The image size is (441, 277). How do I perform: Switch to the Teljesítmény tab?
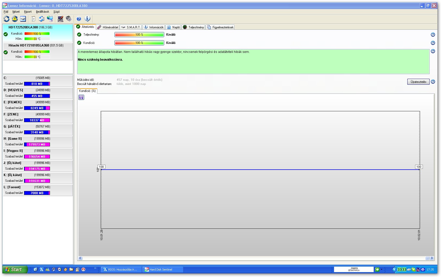(193, 27)
